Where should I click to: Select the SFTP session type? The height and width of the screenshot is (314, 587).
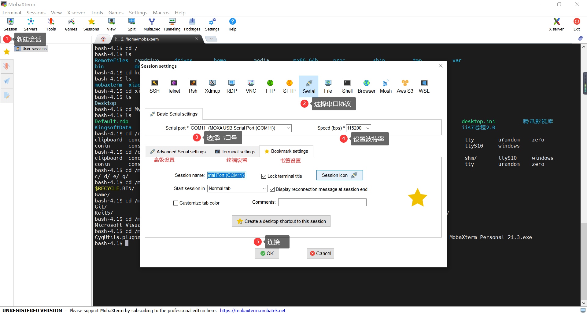[x=289, y=87]
